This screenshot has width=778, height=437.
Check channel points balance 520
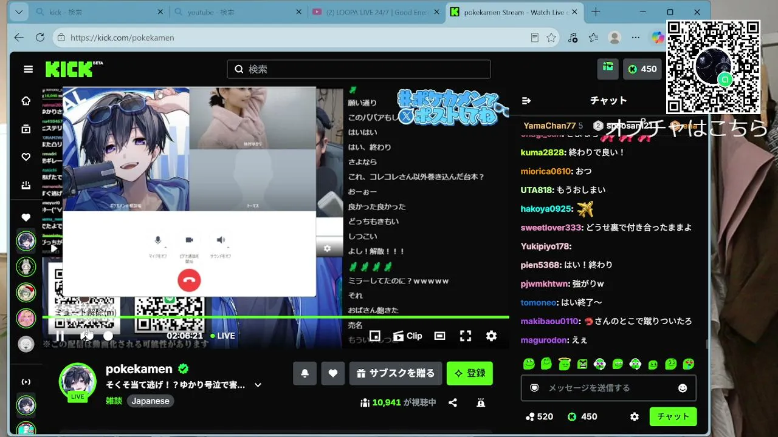click(540, 417)
